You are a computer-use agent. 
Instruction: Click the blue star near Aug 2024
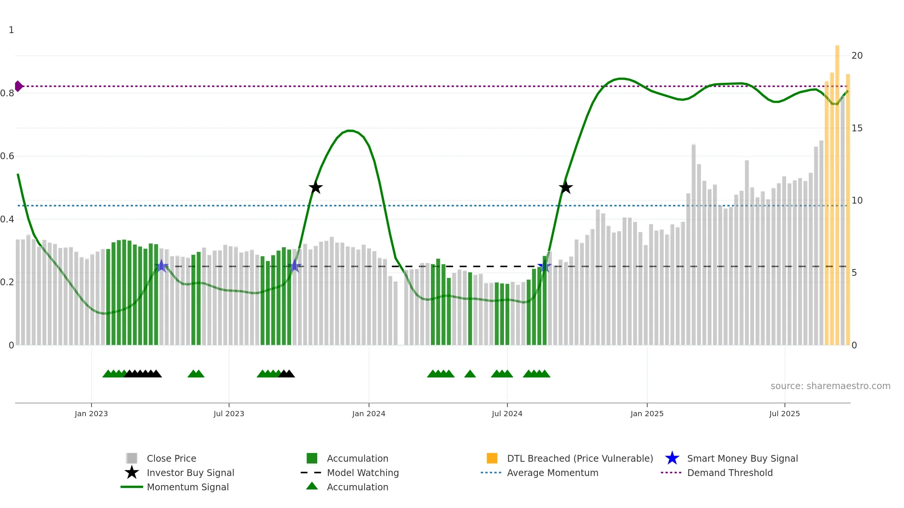coord(544,266)
